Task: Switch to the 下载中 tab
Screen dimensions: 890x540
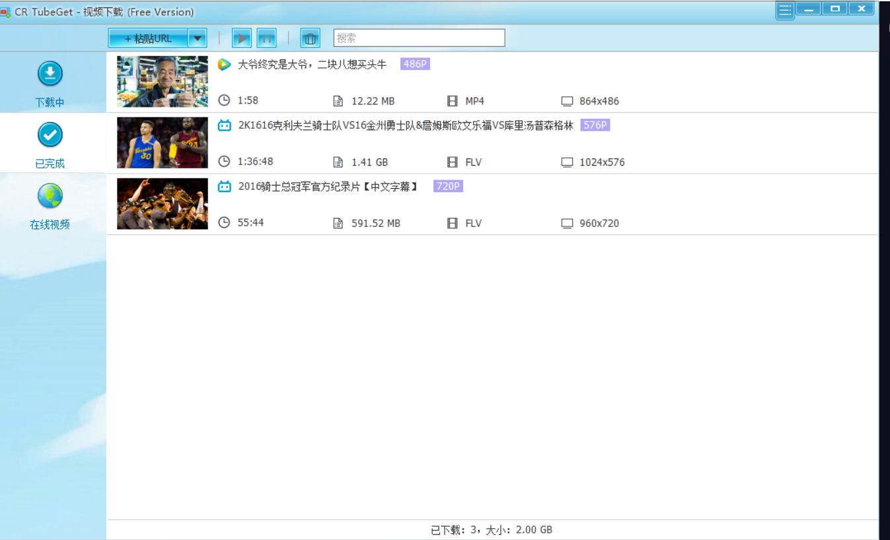Action: (x=50, y=83)
